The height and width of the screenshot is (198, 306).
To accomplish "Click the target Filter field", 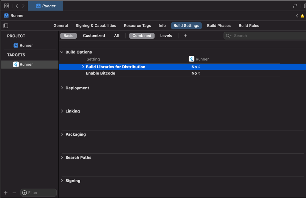I will point(39,192).
